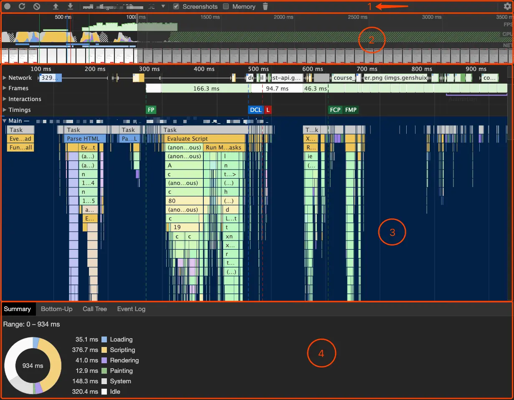Click the Save profile download icon

click(70, 7)
